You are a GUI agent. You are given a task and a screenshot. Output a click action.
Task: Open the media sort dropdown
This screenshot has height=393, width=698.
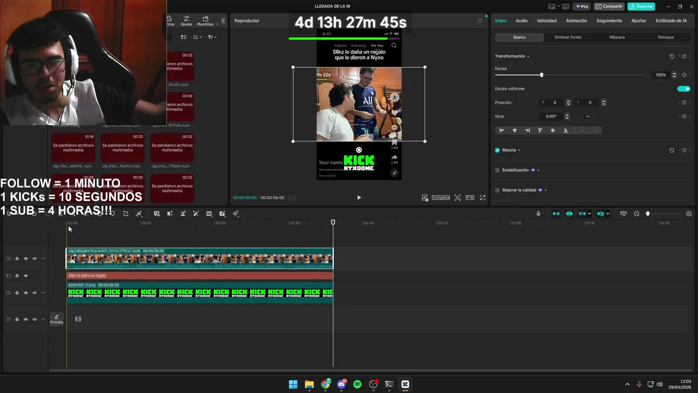pos(197,37)
